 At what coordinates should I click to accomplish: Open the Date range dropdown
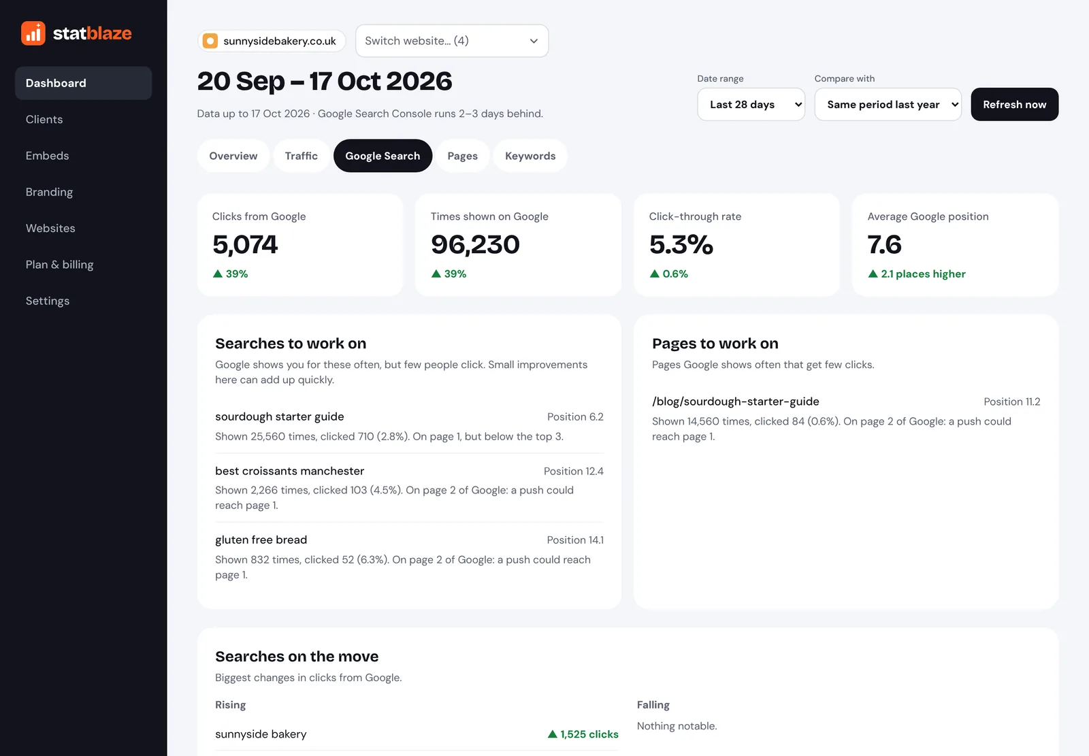(751, 104)
